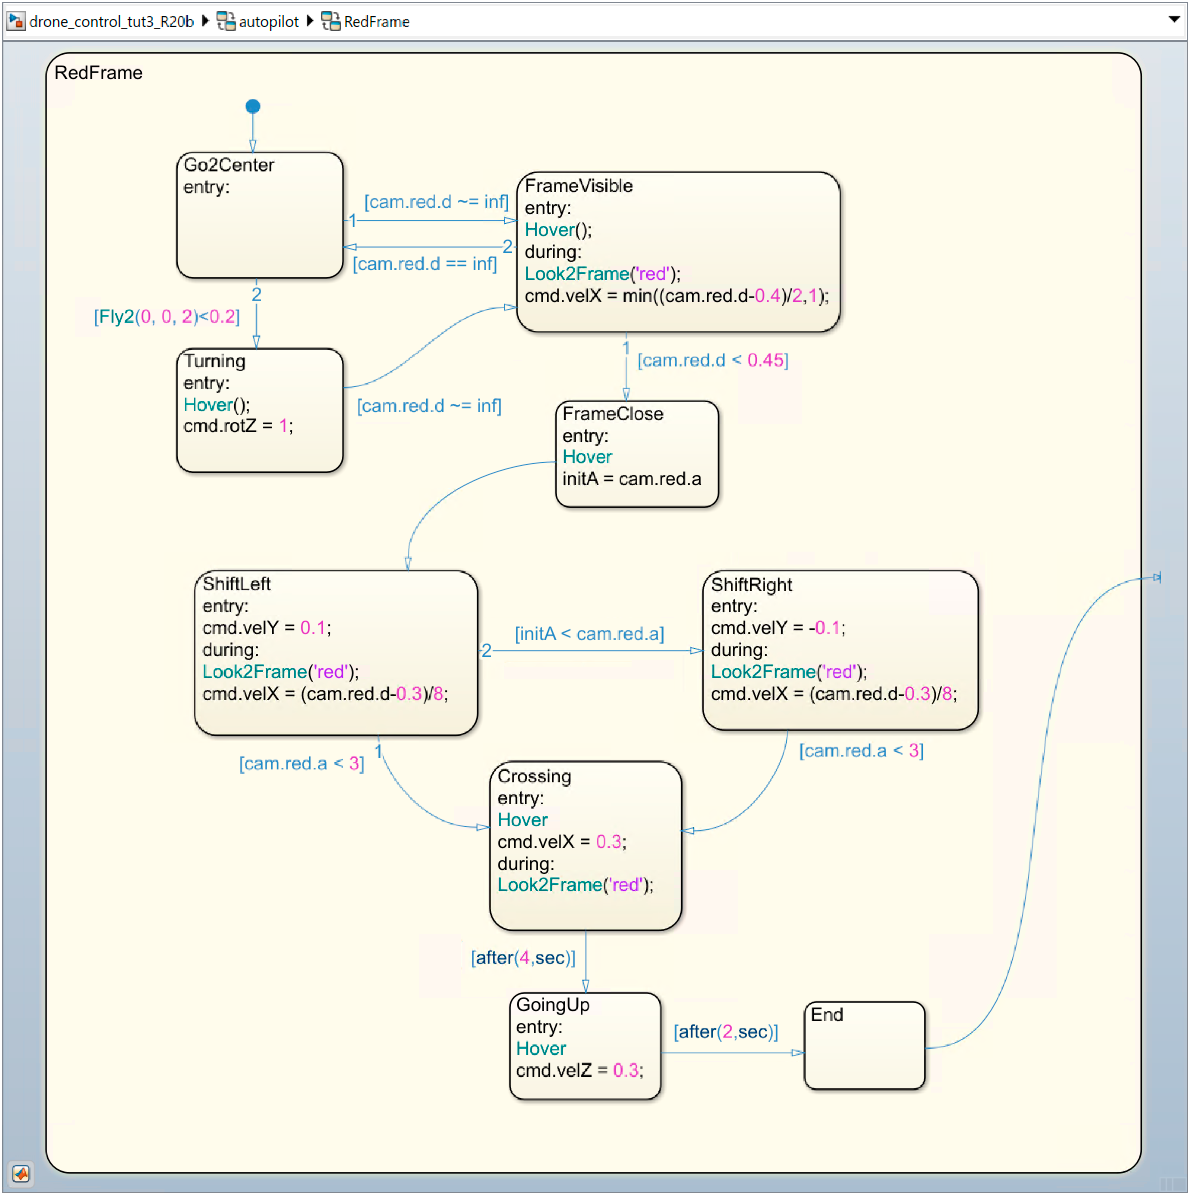Open the dropdown arrow at top-right
This screenshot has height=1196, width=1192.
click(x=1173, y=20)
